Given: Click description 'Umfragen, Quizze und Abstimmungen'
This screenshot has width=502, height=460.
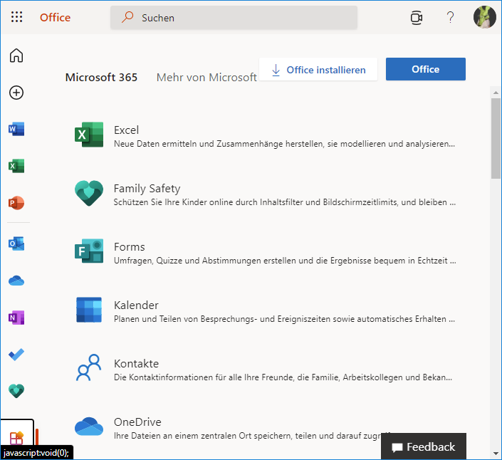Looking at the screenshot, I should click(285, 261).
